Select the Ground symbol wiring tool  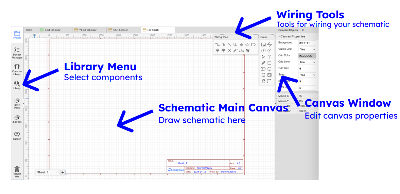[241, 45]
